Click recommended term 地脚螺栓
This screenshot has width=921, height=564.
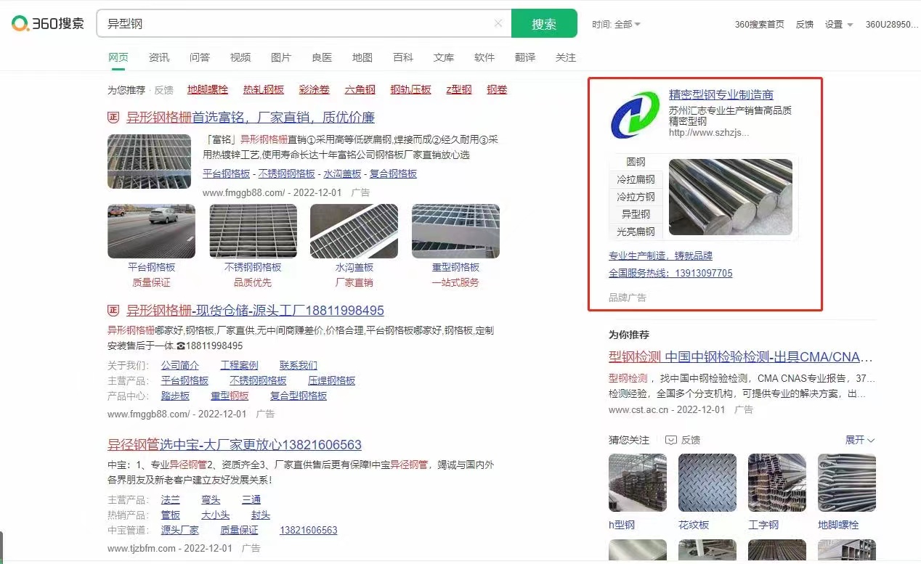[x=208, y=89]
